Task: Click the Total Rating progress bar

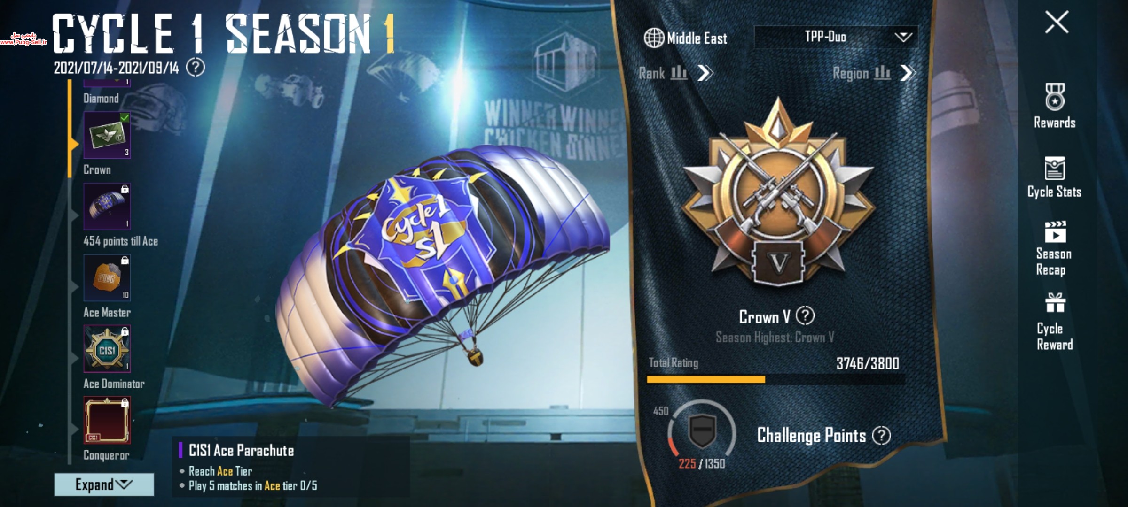Action: tap(775, 379)
